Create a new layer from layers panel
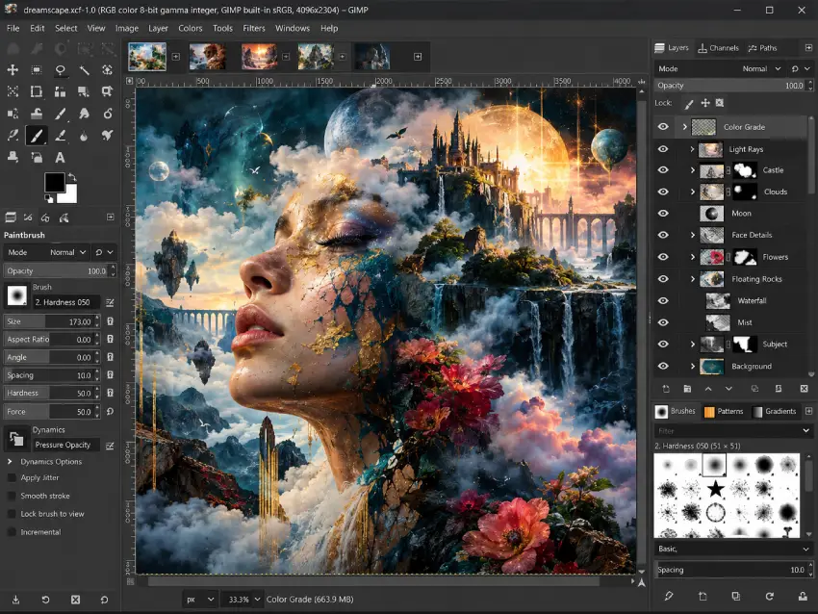Image resolution: width=818 pixels, height=614 pixels. [x=666, y=389]
